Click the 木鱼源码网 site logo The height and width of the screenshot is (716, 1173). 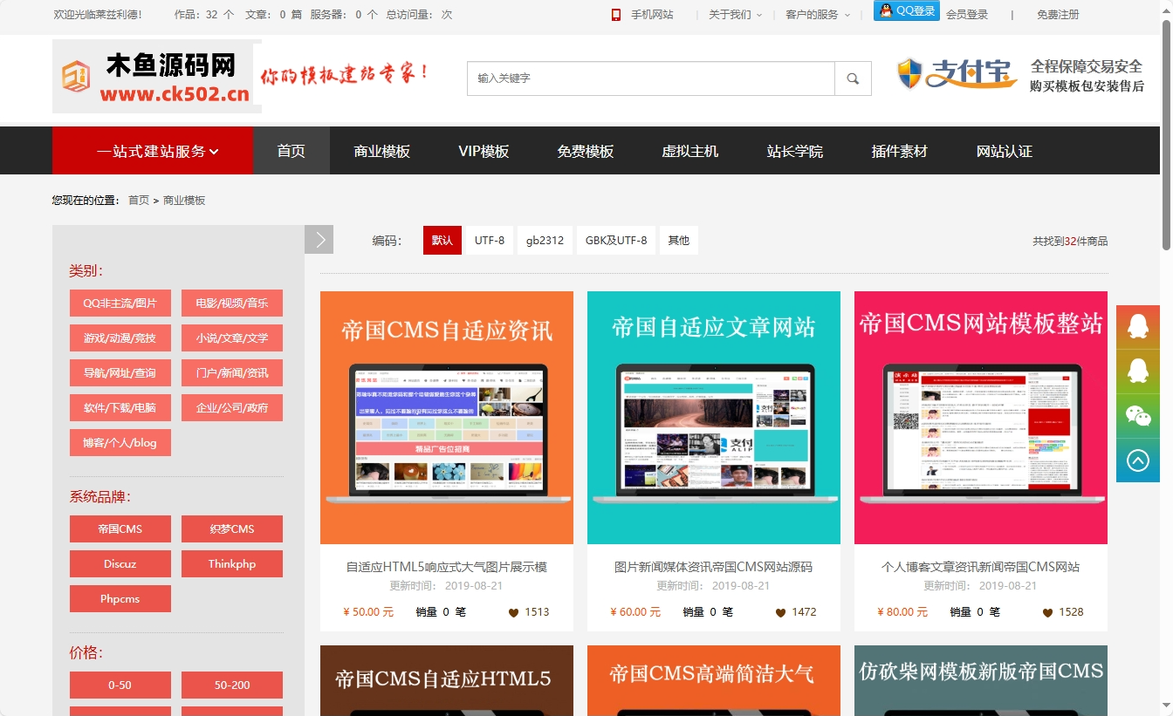click(157, 77)
